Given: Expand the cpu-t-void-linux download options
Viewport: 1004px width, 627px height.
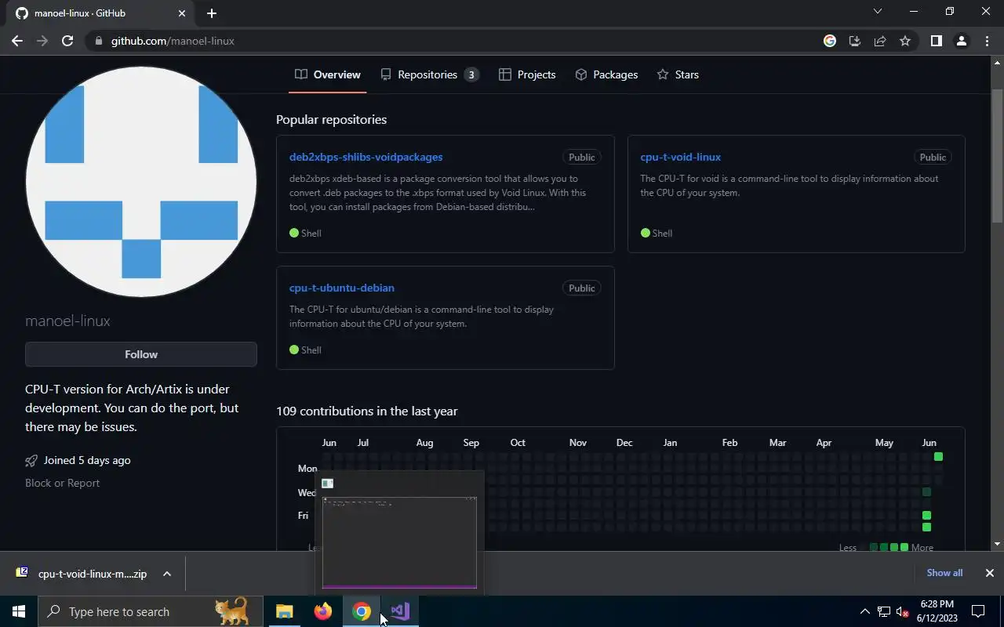Looking at the screenshot, I should [x=167, y=574].
